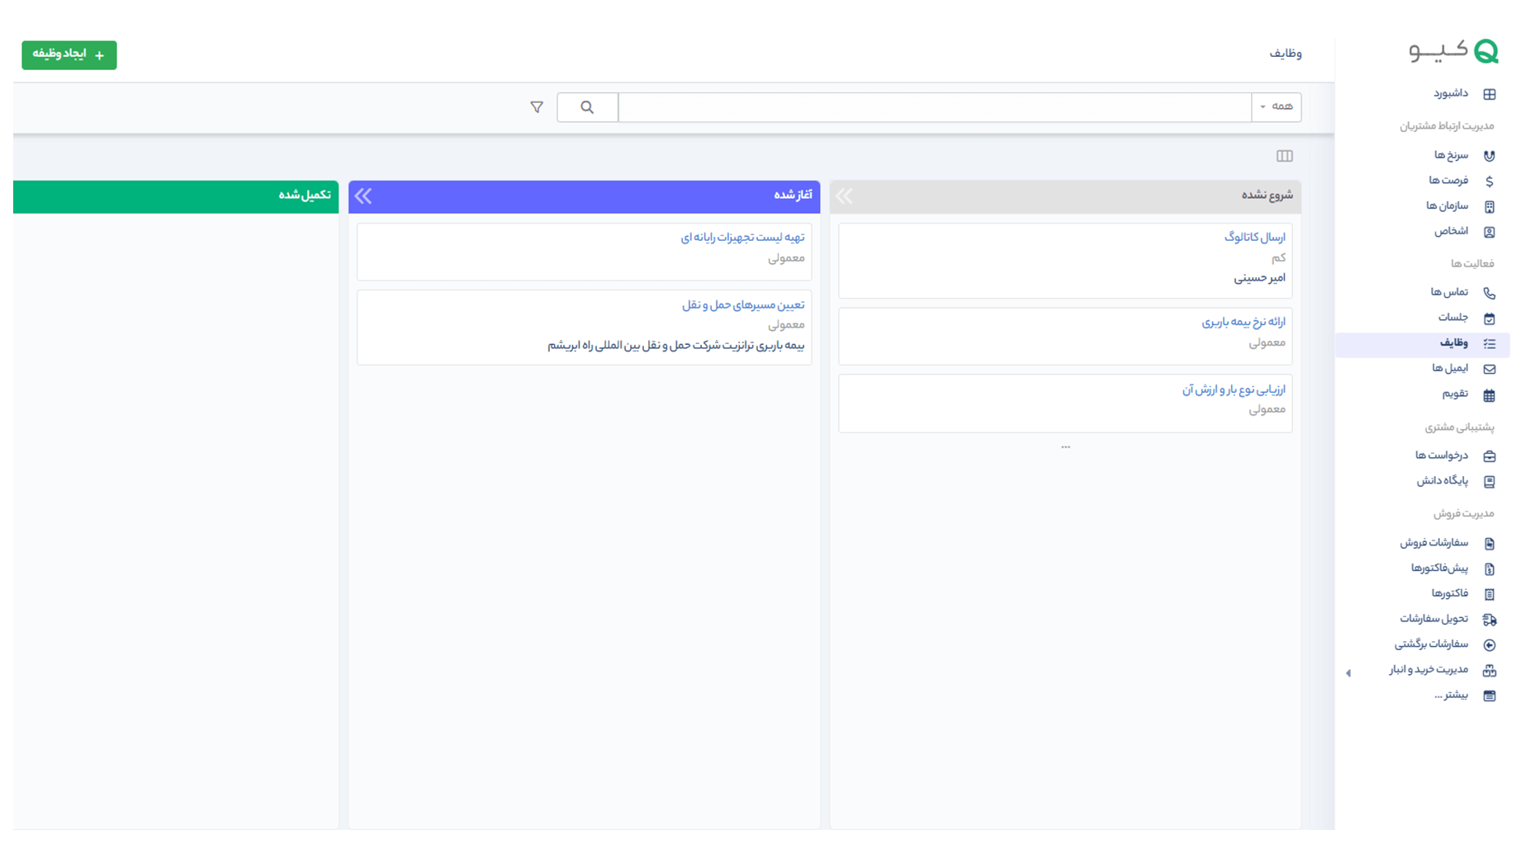Screen dimensions: 1540x849
Task: Open the همه filter dropdown
Action: (1276, 107)
